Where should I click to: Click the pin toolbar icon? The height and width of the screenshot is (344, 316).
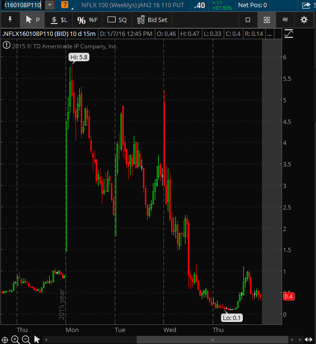click(10, 20)
